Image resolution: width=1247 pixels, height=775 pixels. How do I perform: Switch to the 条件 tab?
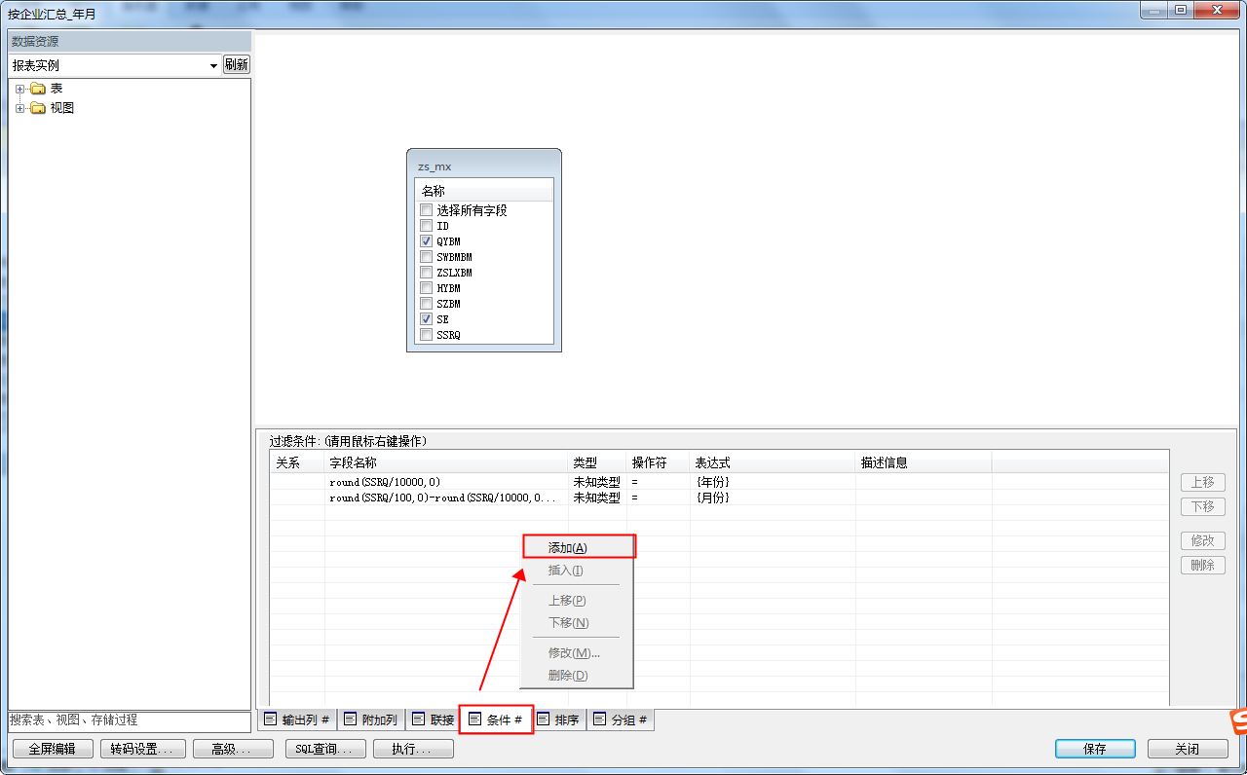tap(496, 720)
